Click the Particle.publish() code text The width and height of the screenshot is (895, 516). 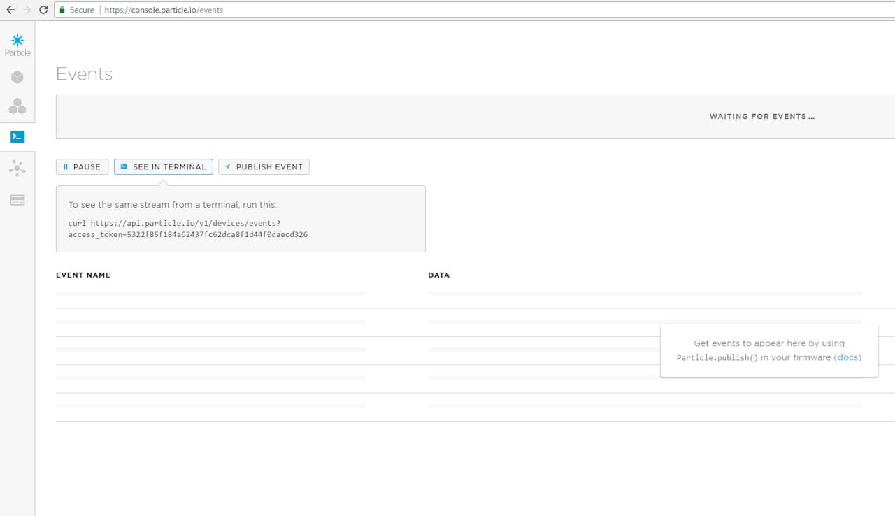click(717, 358)
